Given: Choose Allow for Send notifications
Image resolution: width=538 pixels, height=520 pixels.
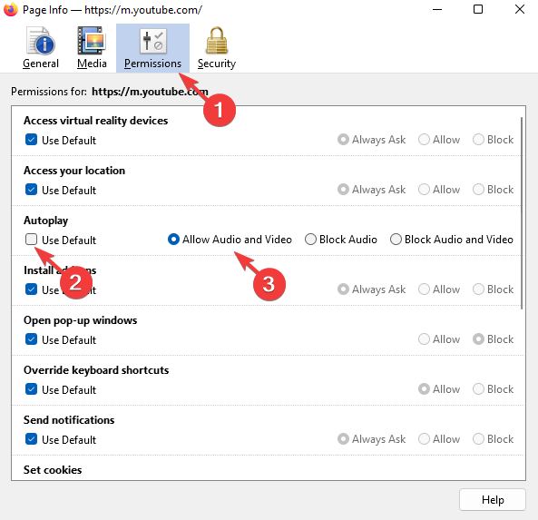Looking at the screenshot, I should click(x=424, y=438).
